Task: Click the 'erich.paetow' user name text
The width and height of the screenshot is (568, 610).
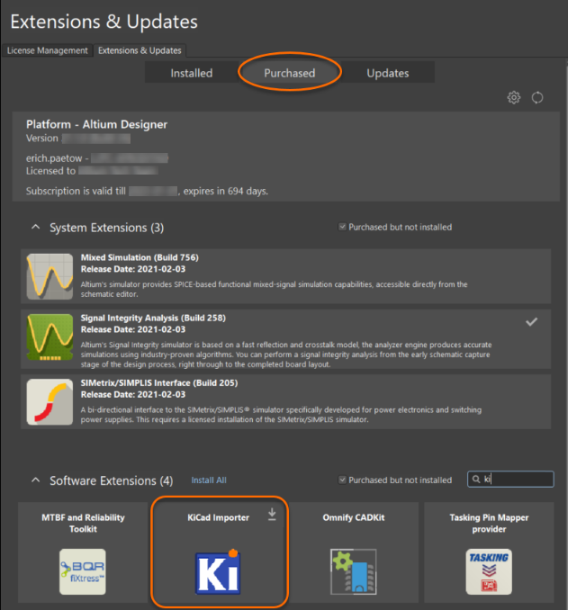Action: tap(54, 158)
